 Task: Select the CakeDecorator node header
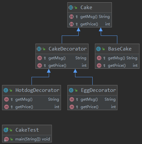(x=62, y=49)
